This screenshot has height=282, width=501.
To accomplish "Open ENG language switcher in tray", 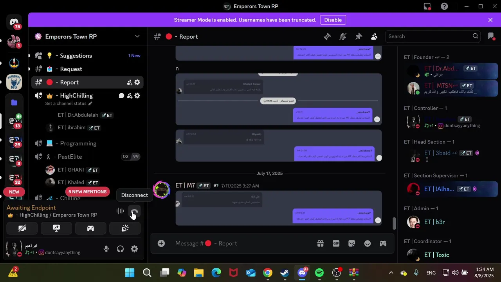I will click(431, 273).
